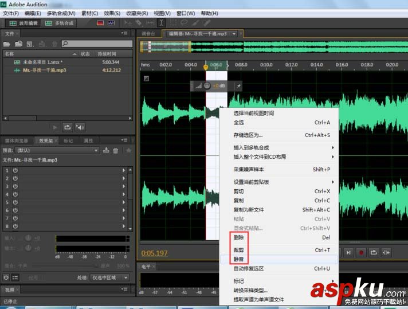Select the Marquee selection tool
This screenshot has height=309, width=408.
[x=173, y=23]
